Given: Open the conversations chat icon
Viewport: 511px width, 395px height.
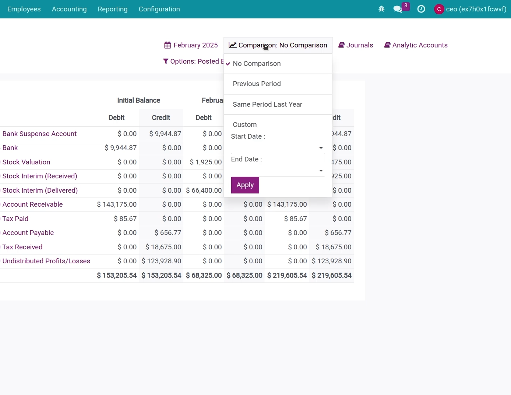Looking at the screenshot, I should (x=398, y=9).
